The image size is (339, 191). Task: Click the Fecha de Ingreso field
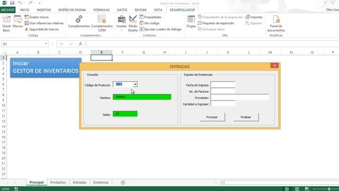coord(223,85)
